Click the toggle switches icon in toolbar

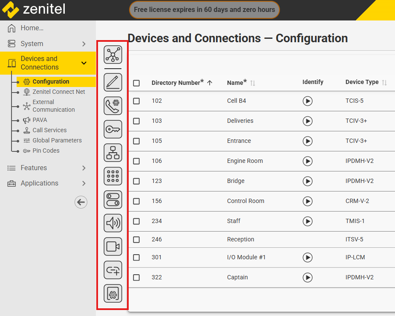[113, 200]
